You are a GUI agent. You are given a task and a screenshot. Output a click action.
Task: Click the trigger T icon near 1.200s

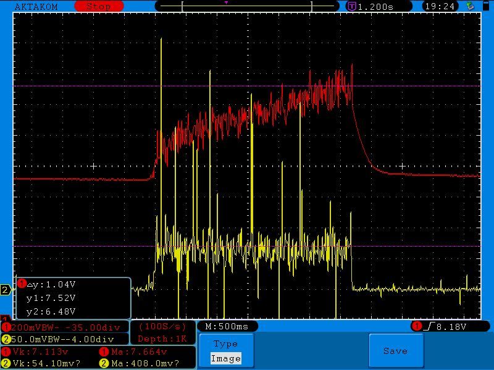(352, 6)
